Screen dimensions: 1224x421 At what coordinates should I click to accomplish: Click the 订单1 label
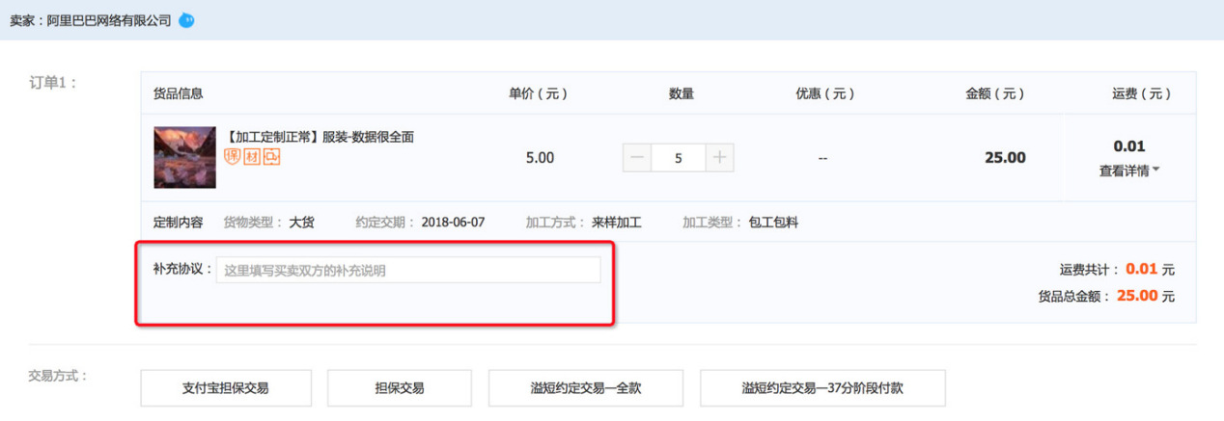pos(53,83)
